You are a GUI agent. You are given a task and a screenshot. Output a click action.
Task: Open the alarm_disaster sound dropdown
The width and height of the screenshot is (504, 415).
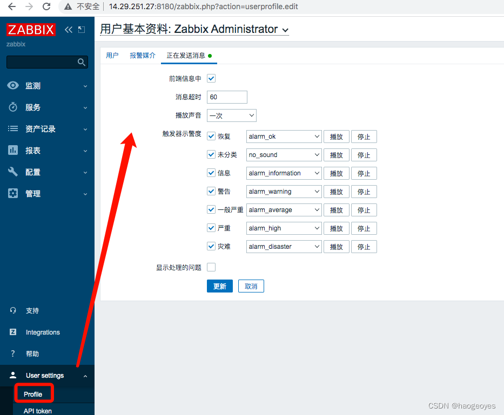[284, 247]
